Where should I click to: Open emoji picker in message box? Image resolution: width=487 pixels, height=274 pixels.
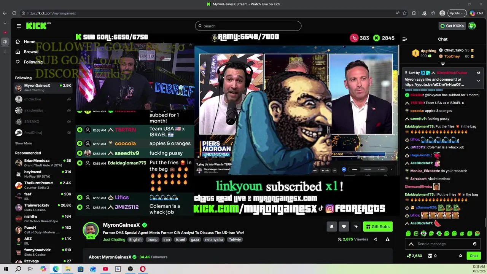pos(475,244)
